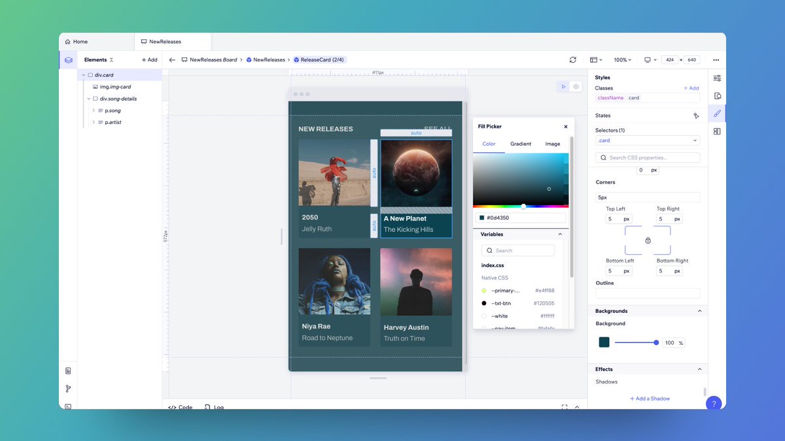This screenshot has width=785, height=441.
Task: Open the layout panel icon in right rail
Action: tap(717, 131)
